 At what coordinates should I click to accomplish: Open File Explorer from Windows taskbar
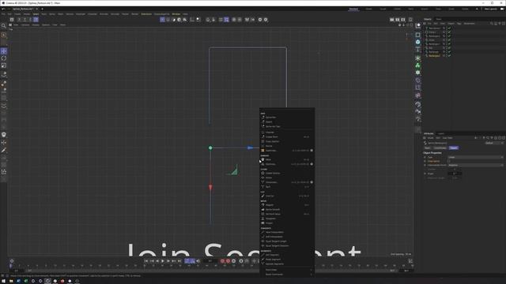coord(11,281)
